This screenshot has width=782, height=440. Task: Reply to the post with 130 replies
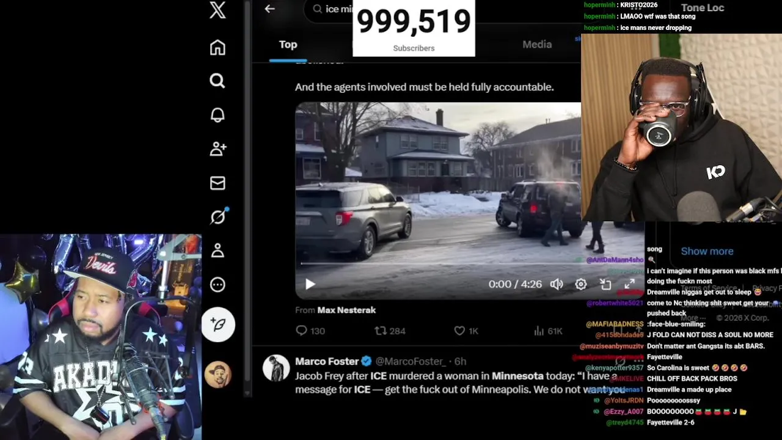(x=310, y=331)
